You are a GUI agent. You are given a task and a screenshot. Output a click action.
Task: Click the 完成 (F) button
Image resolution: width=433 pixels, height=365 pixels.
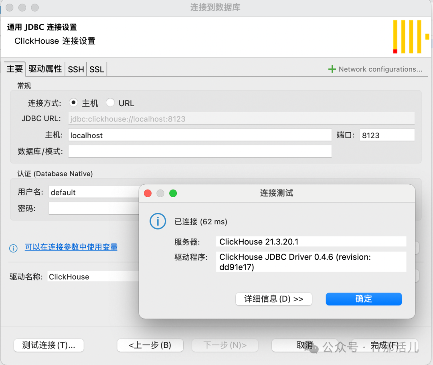[x=384, y=345]
